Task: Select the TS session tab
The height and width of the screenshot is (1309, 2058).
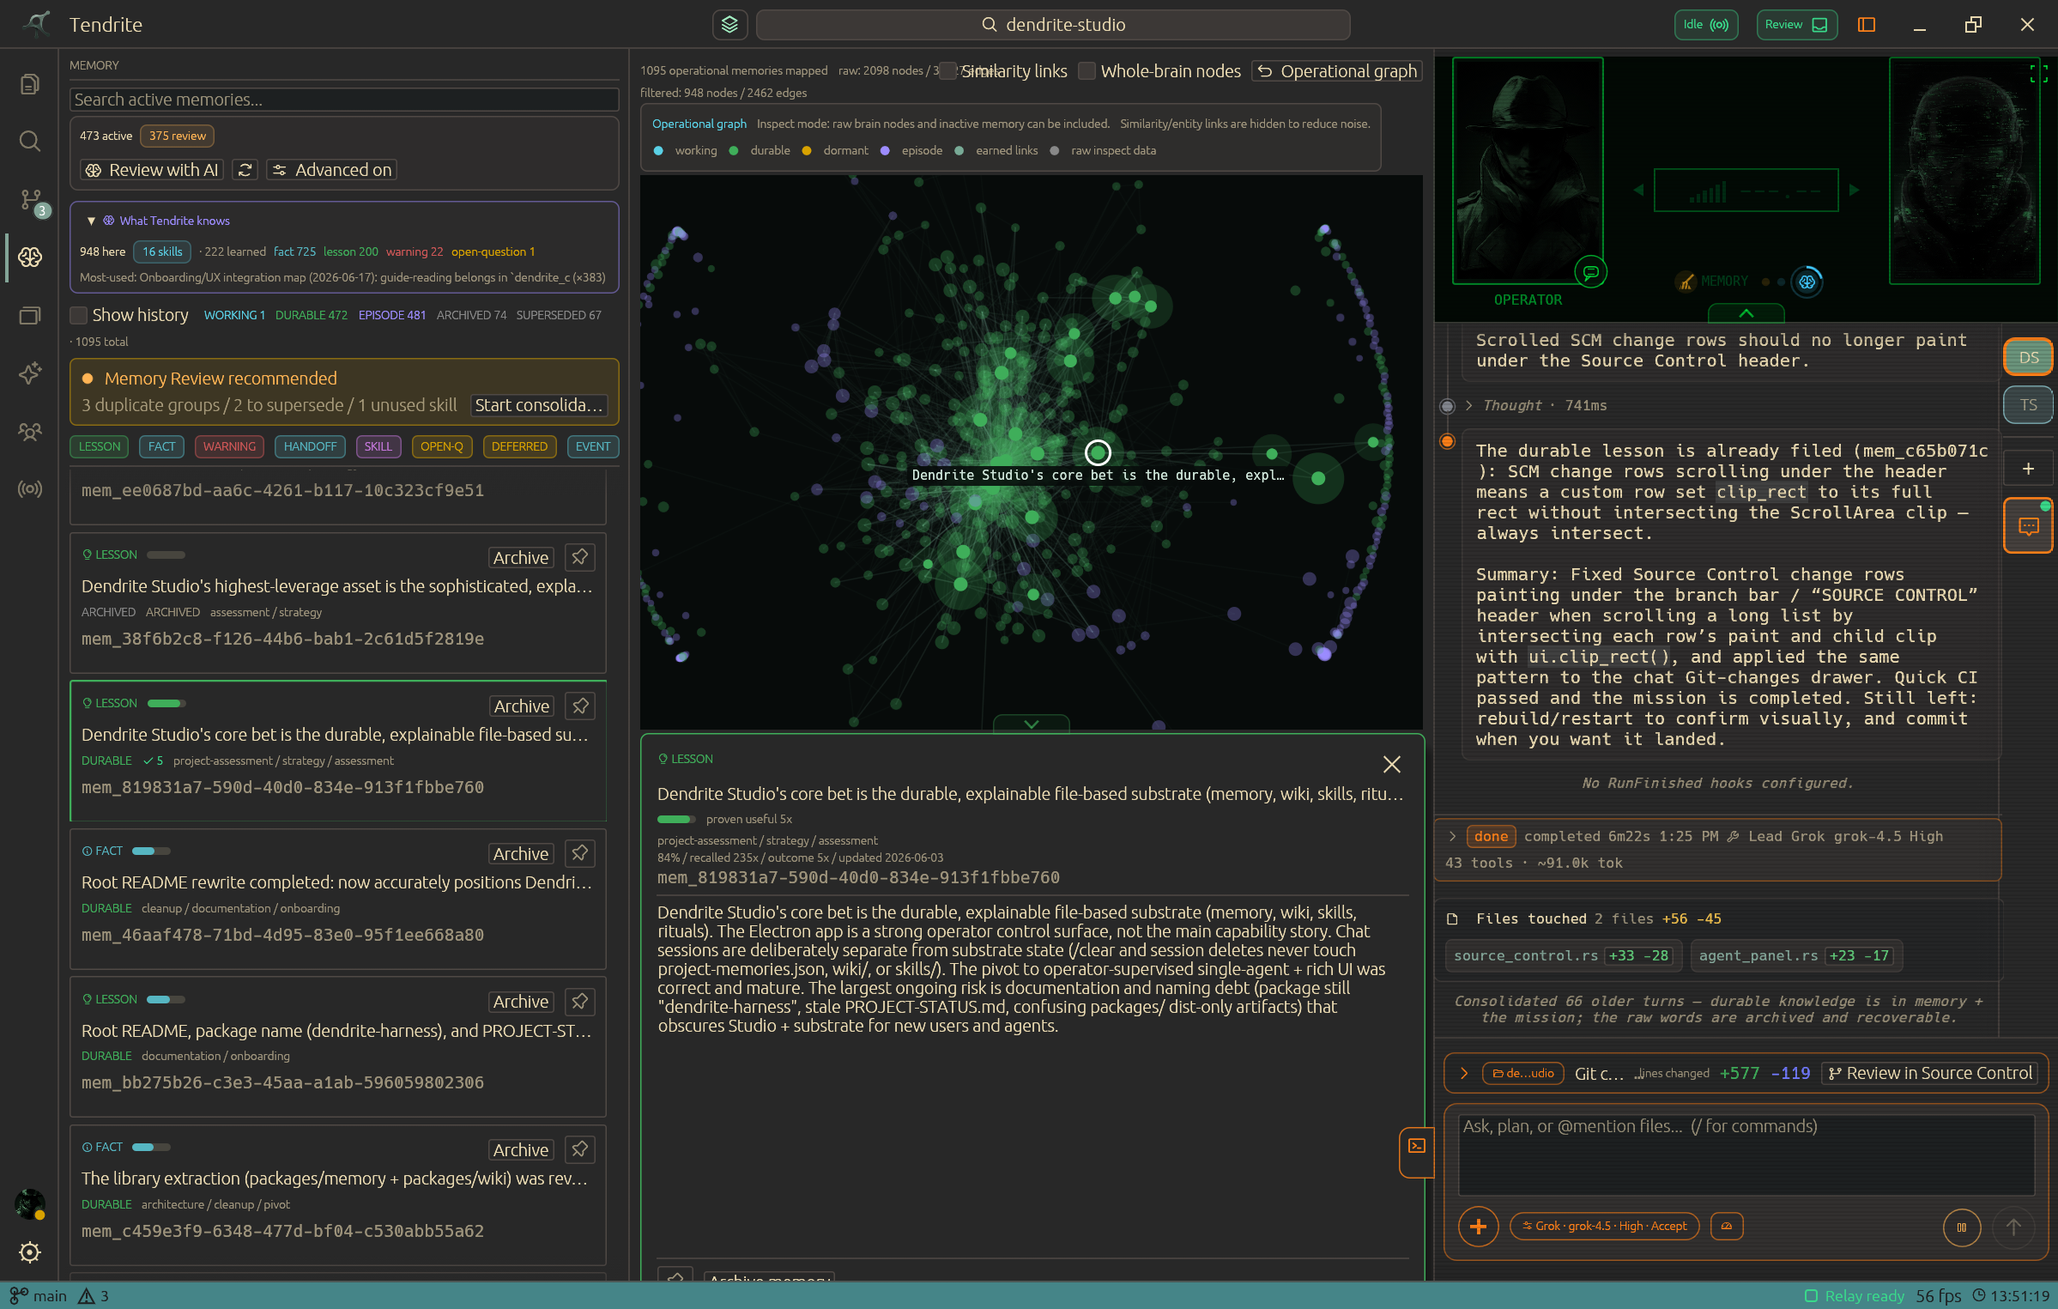Action: tap(2029, 405)
